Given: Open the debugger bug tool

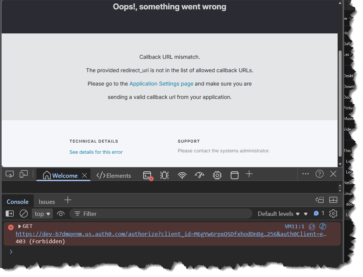Looking at the screenshot, I should tap(164, 175).
